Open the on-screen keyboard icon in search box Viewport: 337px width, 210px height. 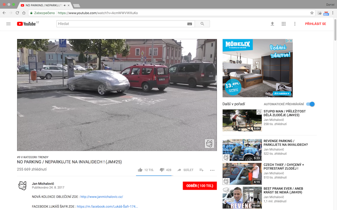(x=190, y=24)
